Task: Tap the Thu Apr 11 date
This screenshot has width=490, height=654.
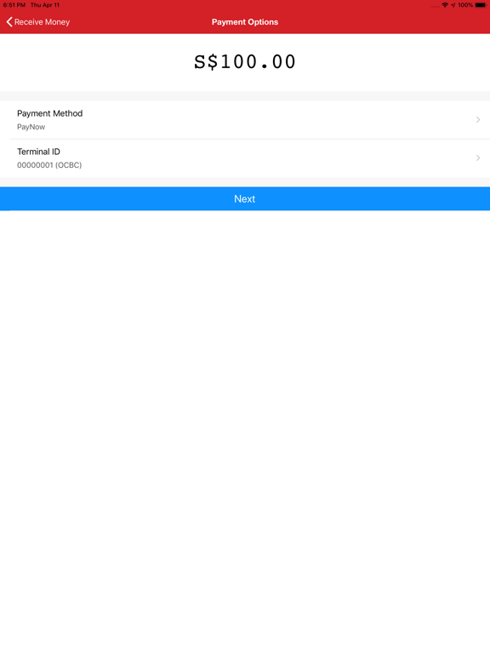Action: point(45,5)
